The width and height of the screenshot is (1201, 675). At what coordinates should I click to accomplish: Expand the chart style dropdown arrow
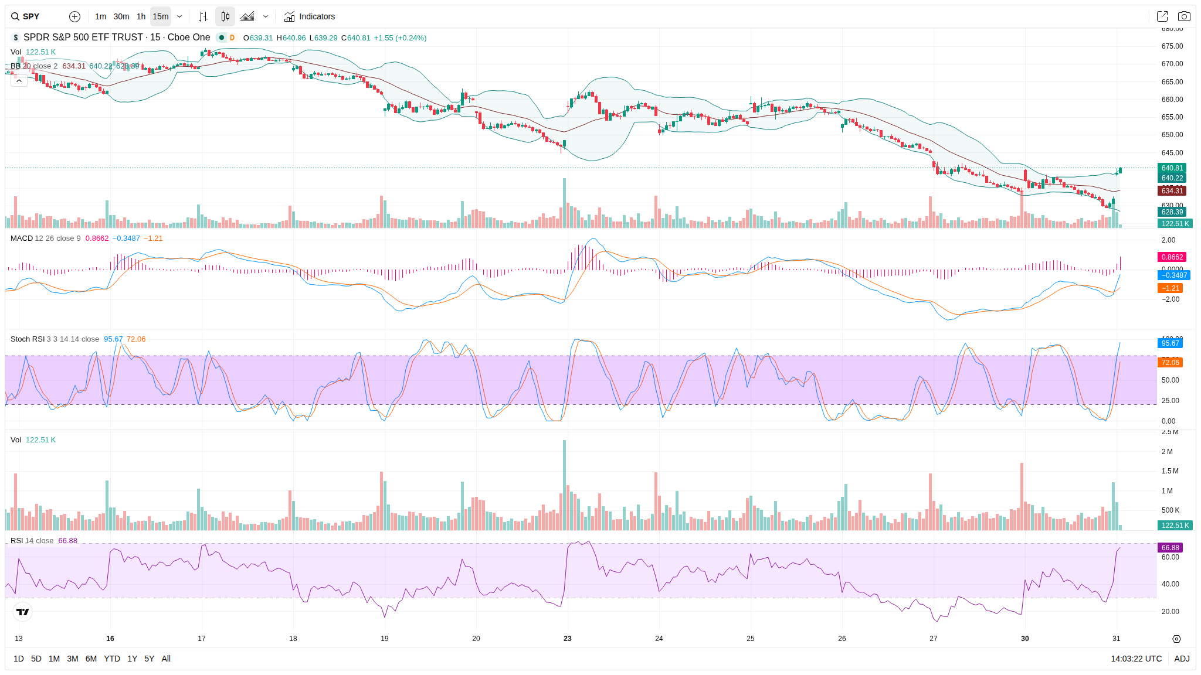click(x=266, y=16)
